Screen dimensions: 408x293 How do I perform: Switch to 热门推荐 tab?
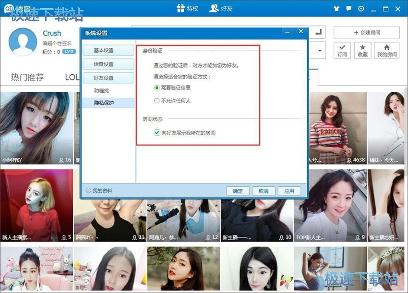click(27, 78)
